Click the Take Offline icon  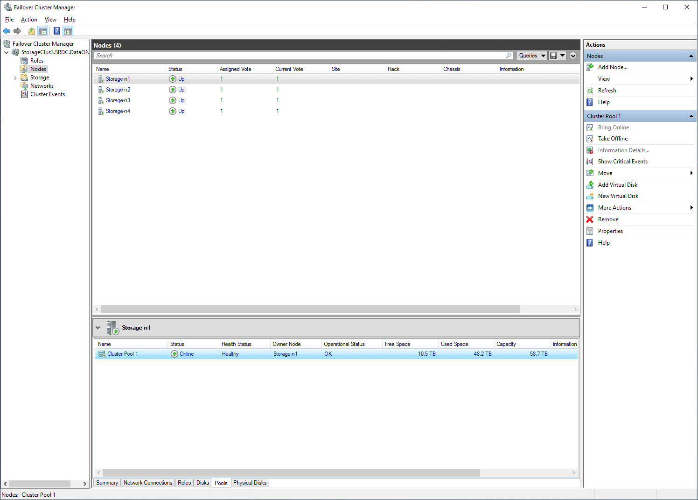pos(590,139)
